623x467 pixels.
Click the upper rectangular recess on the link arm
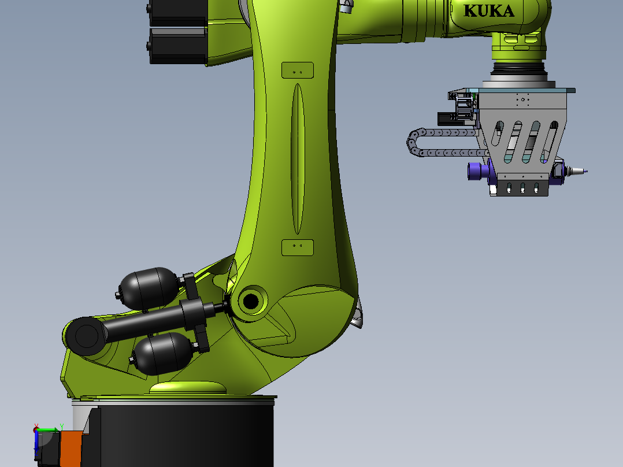tap(298, 71)
